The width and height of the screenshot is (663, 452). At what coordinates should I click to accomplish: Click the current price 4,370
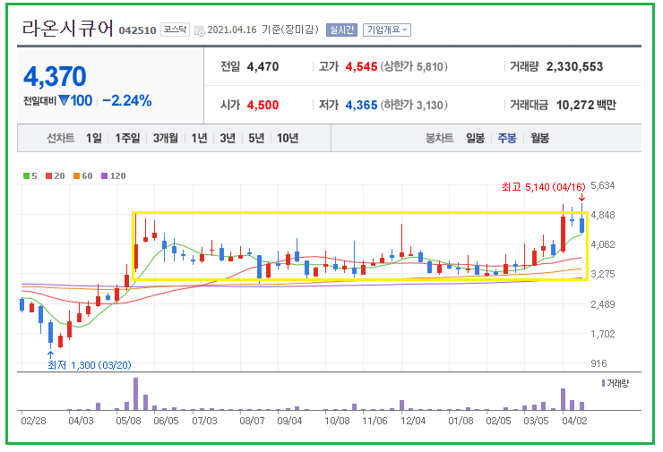[55, 76]
